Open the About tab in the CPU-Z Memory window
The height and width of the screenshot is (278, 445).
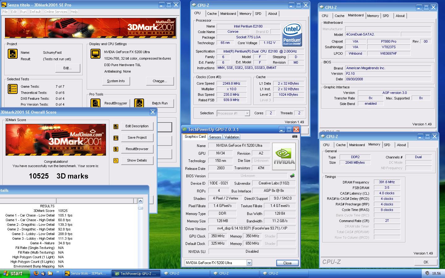[x=401, y=145]
